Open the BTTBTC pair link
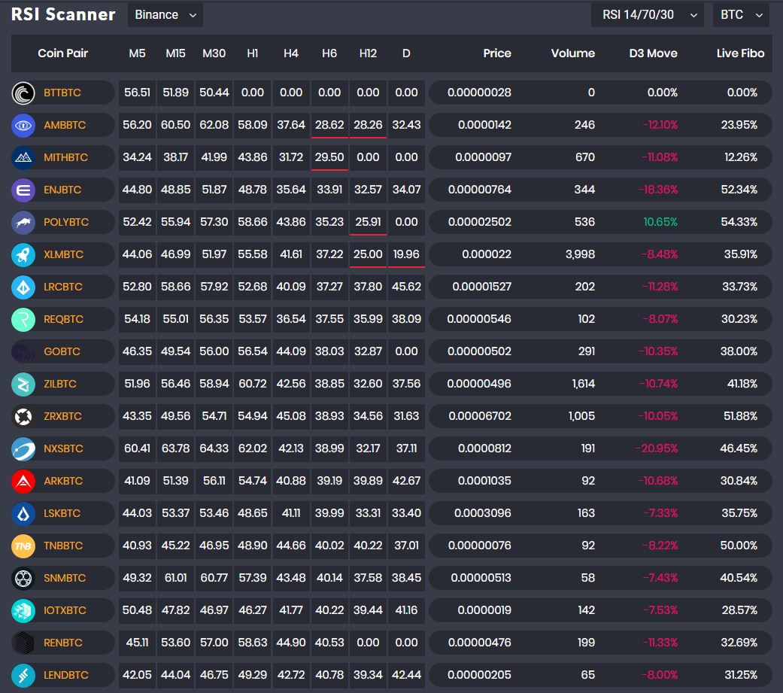The width and height of the screenshot is (783, 693). pos(62,93)
